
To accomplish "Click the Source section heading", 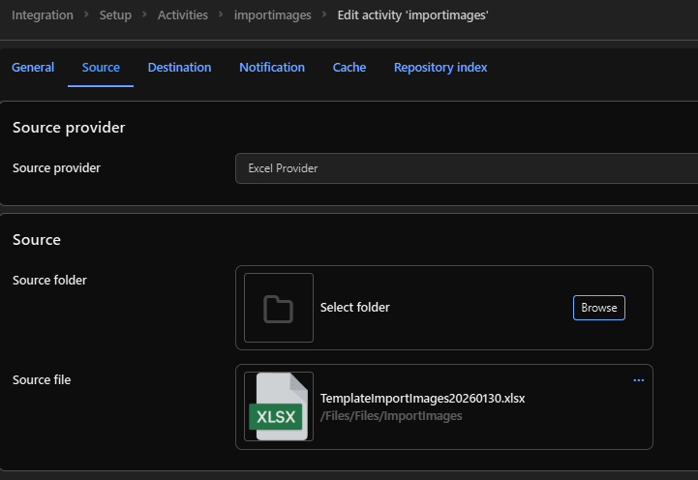I will tap(37, 240).
